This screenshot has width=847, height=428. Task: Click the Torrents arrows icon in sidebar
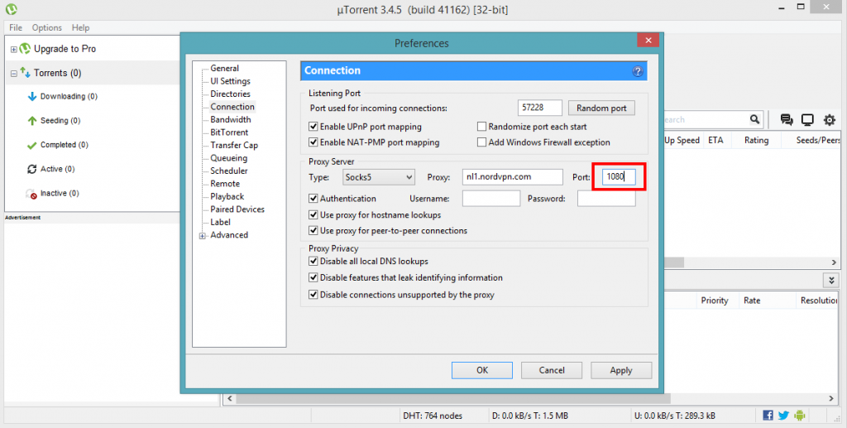click(x=25, y=72)
